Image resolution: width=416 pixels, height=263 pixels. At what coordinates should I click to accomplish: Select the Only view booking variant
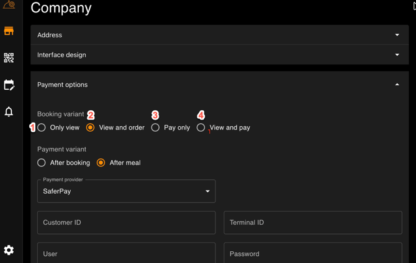[42, 127]
